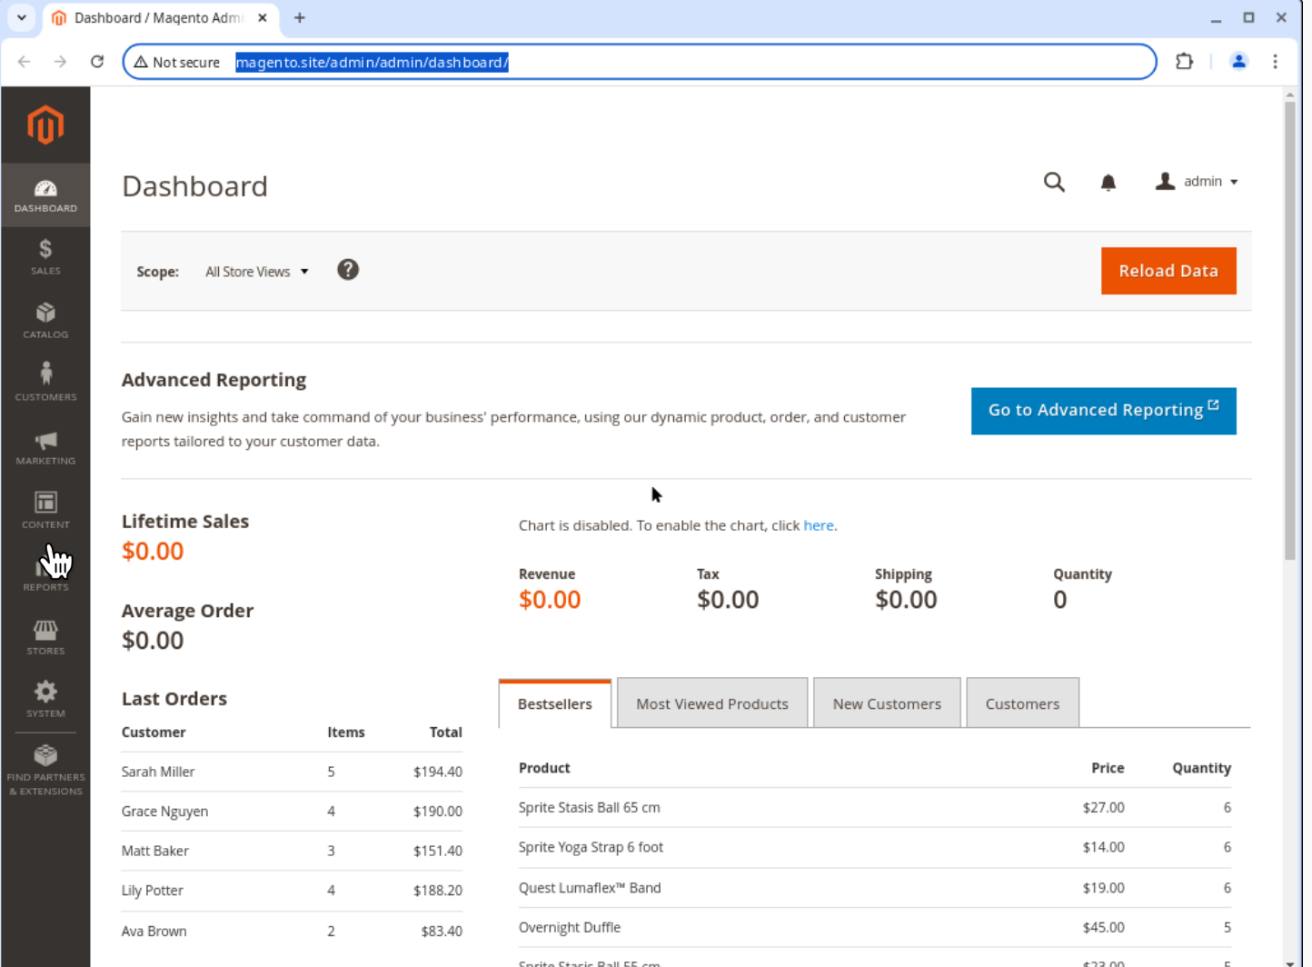Switch to Most Viewed Products tab
This screenshot has height=967, width=1312.
tap(712, 703)
